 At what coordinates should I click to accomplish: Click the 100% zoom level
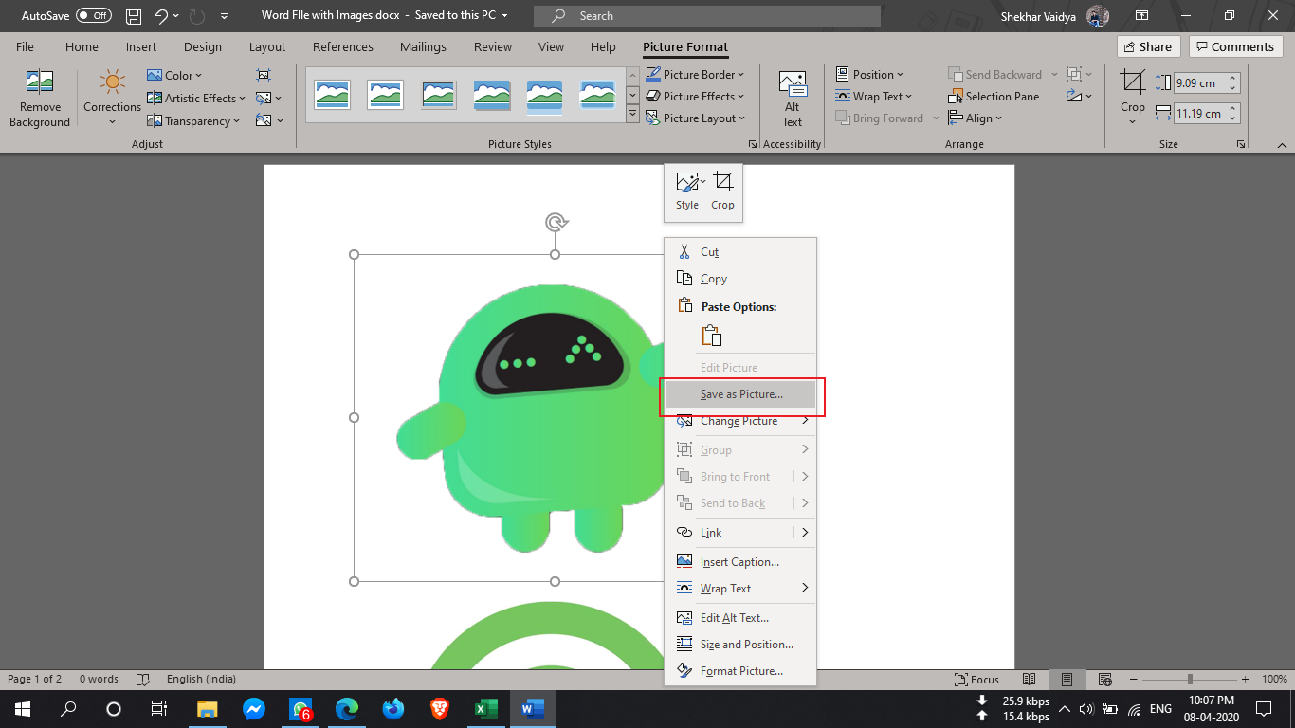1274,680
